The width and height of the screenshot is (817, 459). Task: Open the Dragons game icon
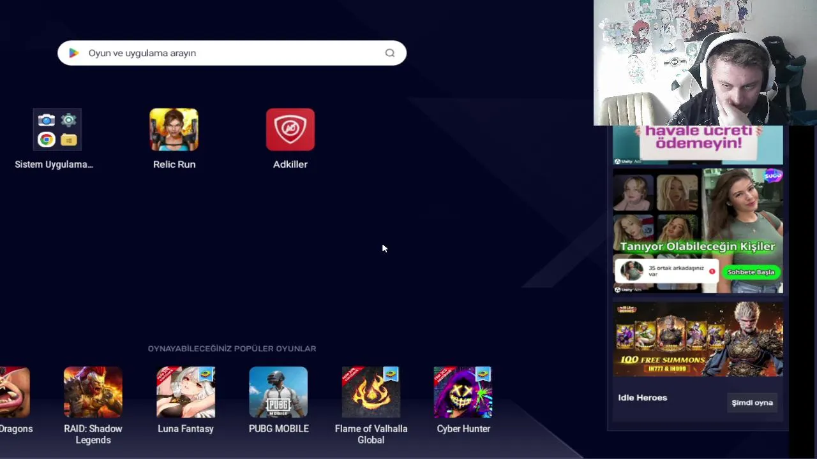(15, 392)
